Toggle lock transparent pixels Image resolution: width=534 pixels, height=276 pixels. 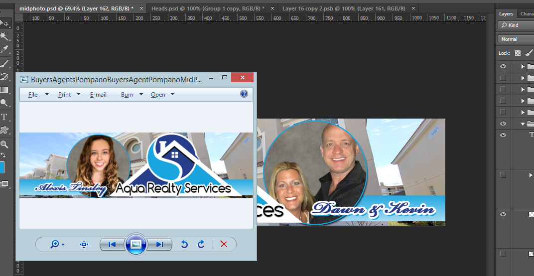point(518,53)
